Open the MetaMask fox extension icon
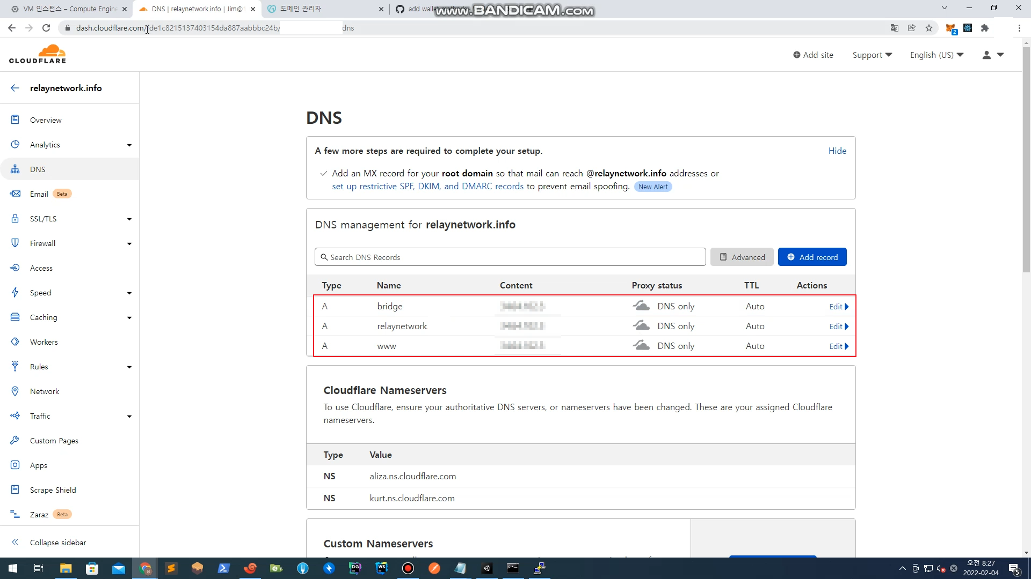Viewport: 1031px width, 579px height. click(950, 28)
